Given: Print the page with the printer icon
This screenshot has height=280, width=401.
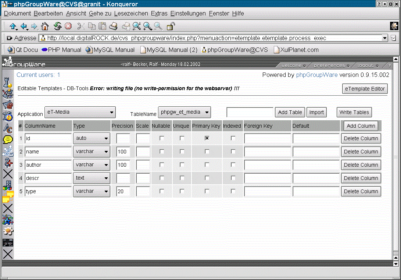Looking at the screenshot, I should pyautogui.click(x=113, y=26).
